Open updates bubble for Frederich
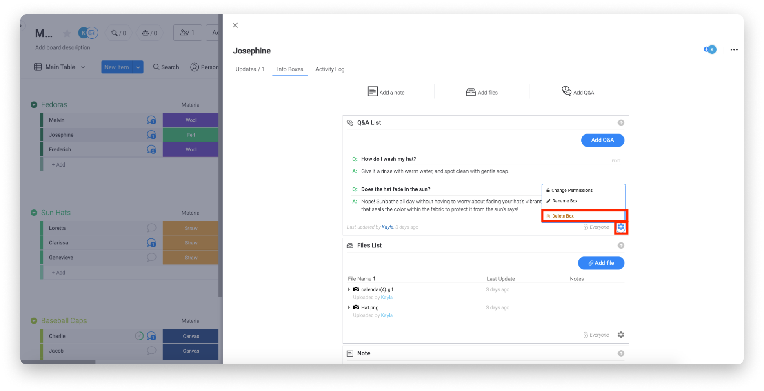Screen dimensions: 764x391 151,150
